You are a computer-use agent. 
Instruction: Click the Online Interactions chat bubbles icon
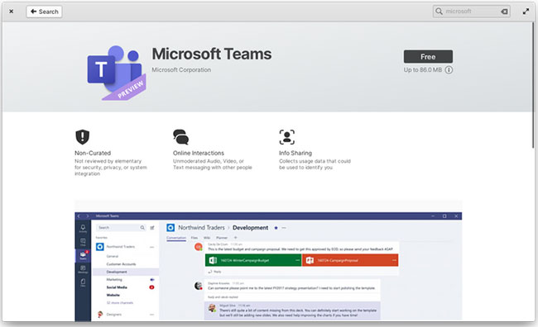pos(180,137)
